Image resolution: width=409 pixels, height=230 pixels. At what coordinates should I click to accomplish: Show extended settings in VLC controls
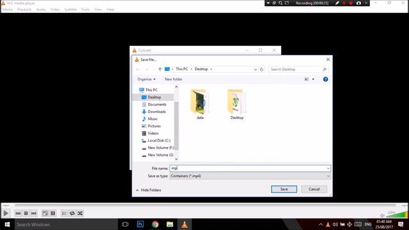(52, 213)
